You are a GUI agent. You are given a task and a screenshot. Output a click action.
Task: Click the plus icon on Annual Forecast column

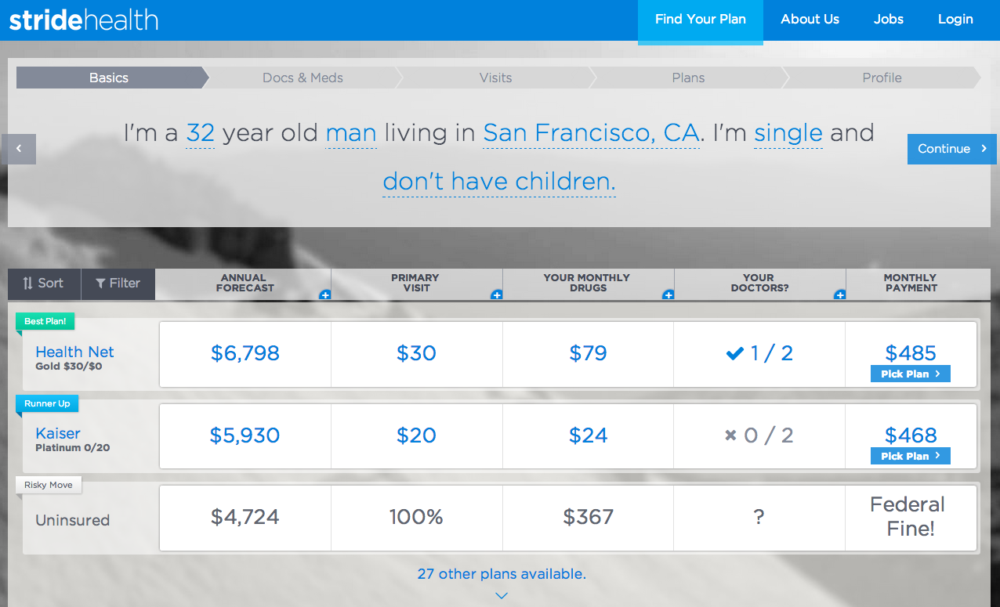[325, 295]
